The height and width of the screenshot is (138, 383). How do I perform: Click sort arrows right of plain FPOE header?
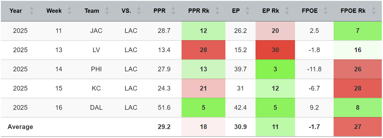click(325, 11)
